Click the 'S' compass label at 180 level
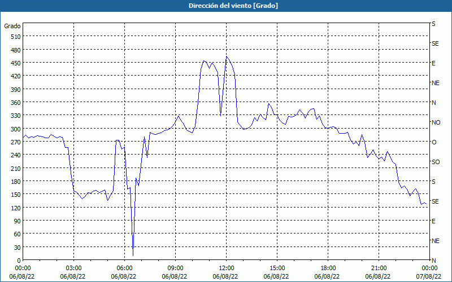Viewport: 452px width, 282px height. pyautogui.click(x=433, y=182)
